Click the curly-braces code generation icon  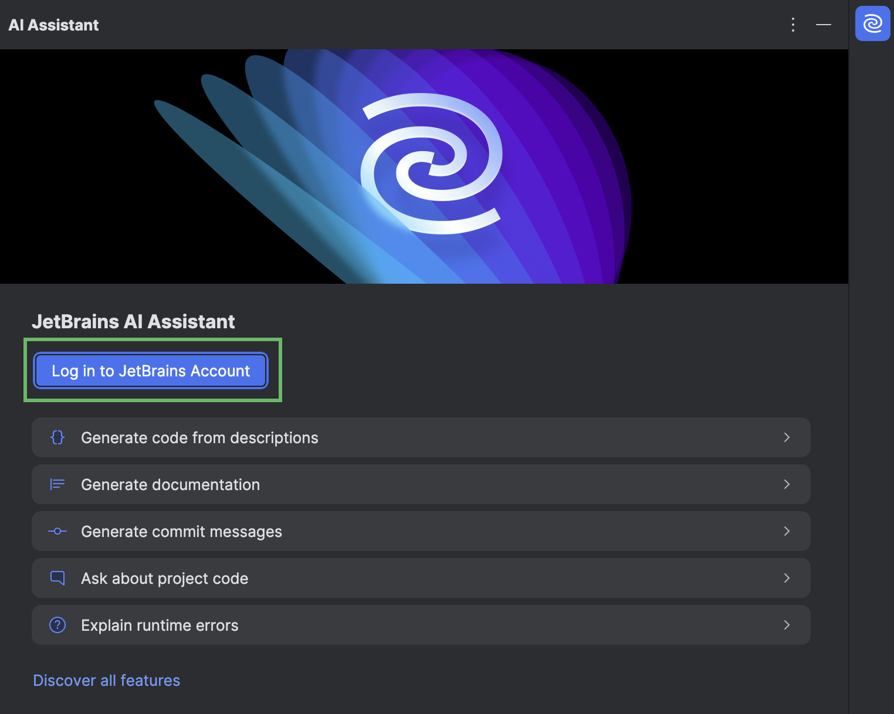[x=57, y=437]
